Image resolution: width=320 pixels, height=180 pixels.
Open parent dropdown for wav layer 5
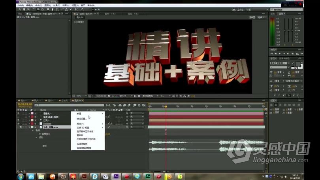pos(137,127)
